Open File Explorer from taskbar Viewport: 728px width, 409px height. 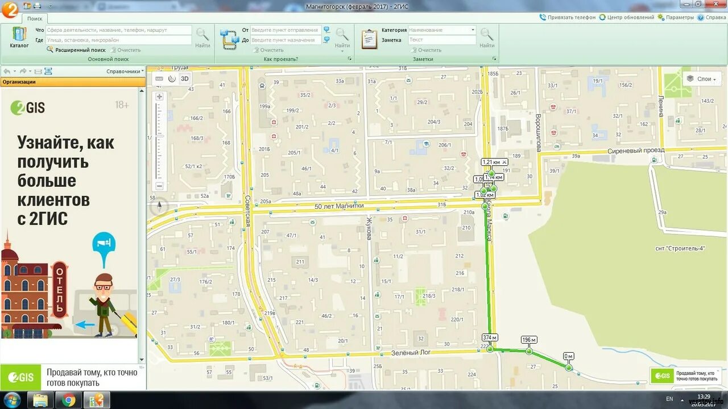coord(40,400)
